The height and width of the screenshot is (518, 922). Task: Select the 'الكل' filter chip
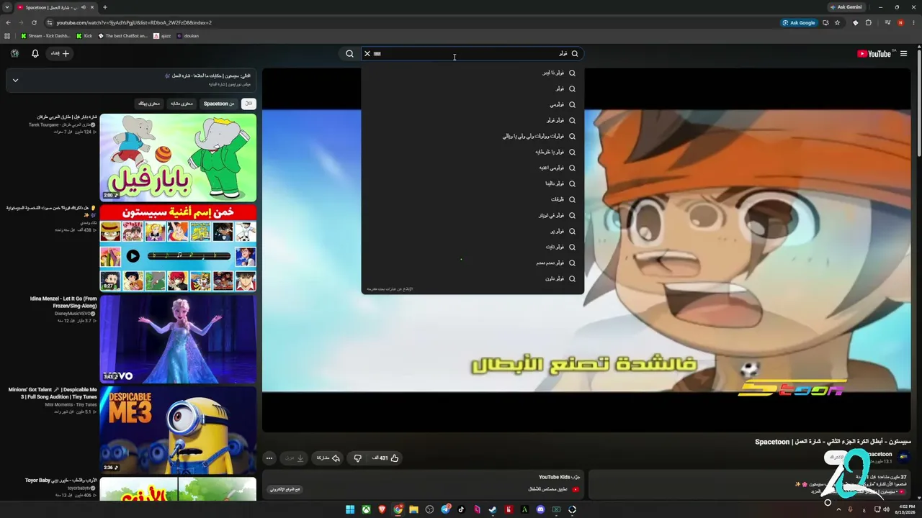pos(249,104)
